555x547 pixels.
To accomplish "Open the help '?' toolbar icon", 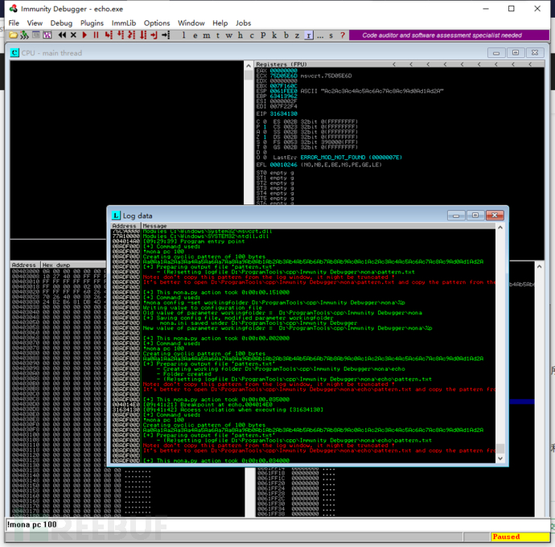I will 343,35.
